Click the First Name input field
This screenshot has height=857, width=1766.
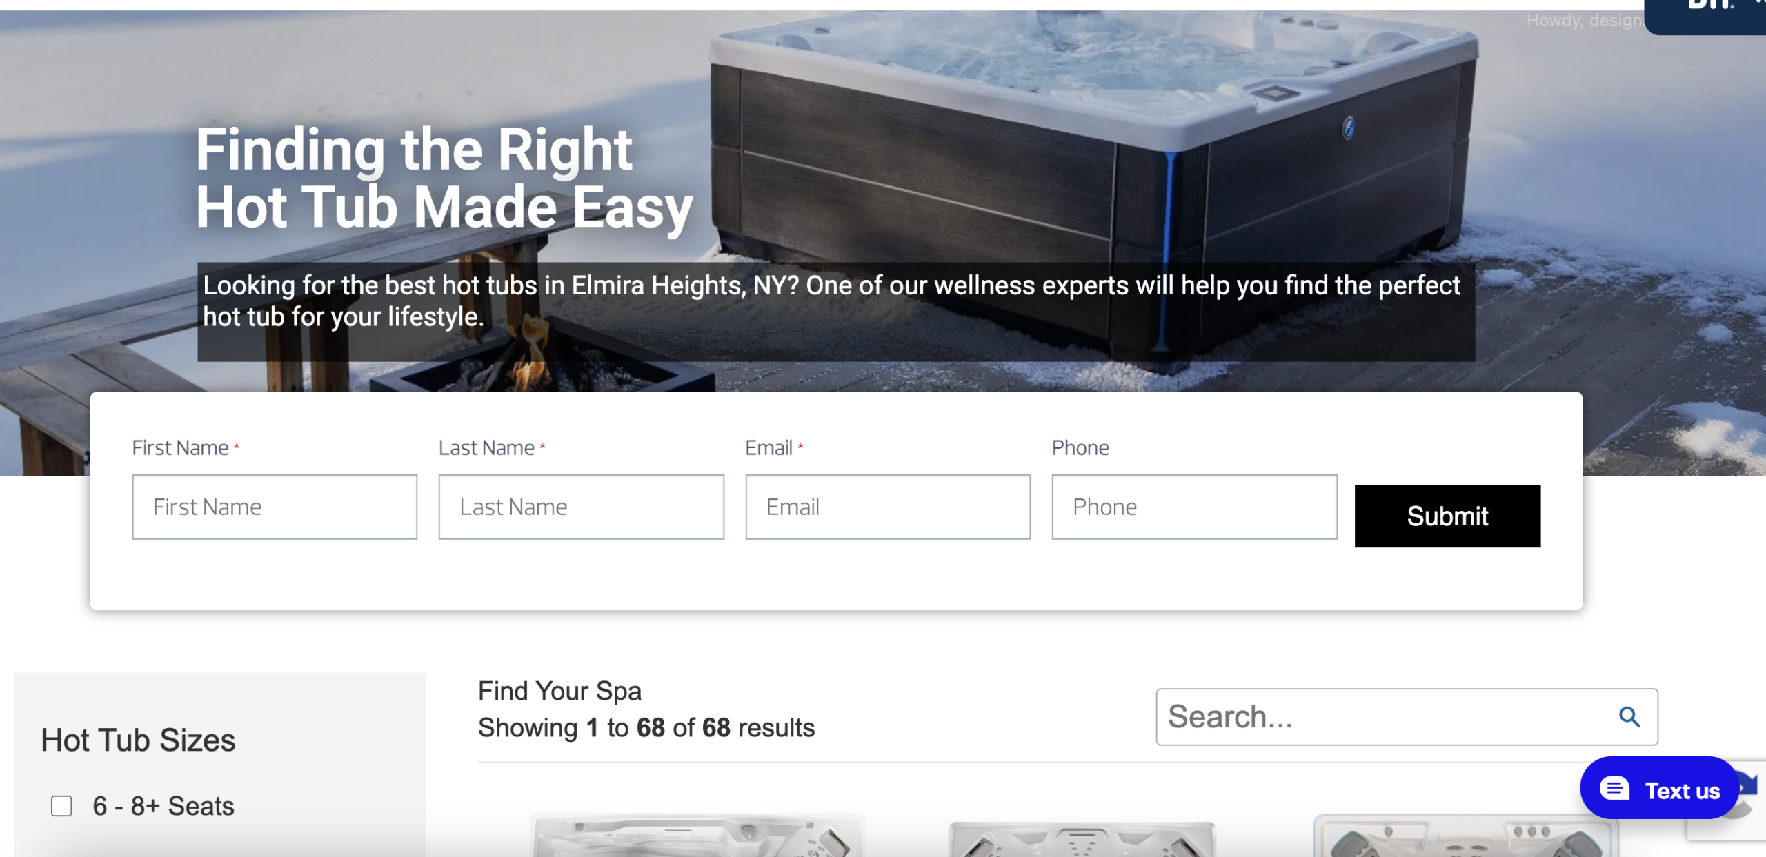click(x=275, y=507)
